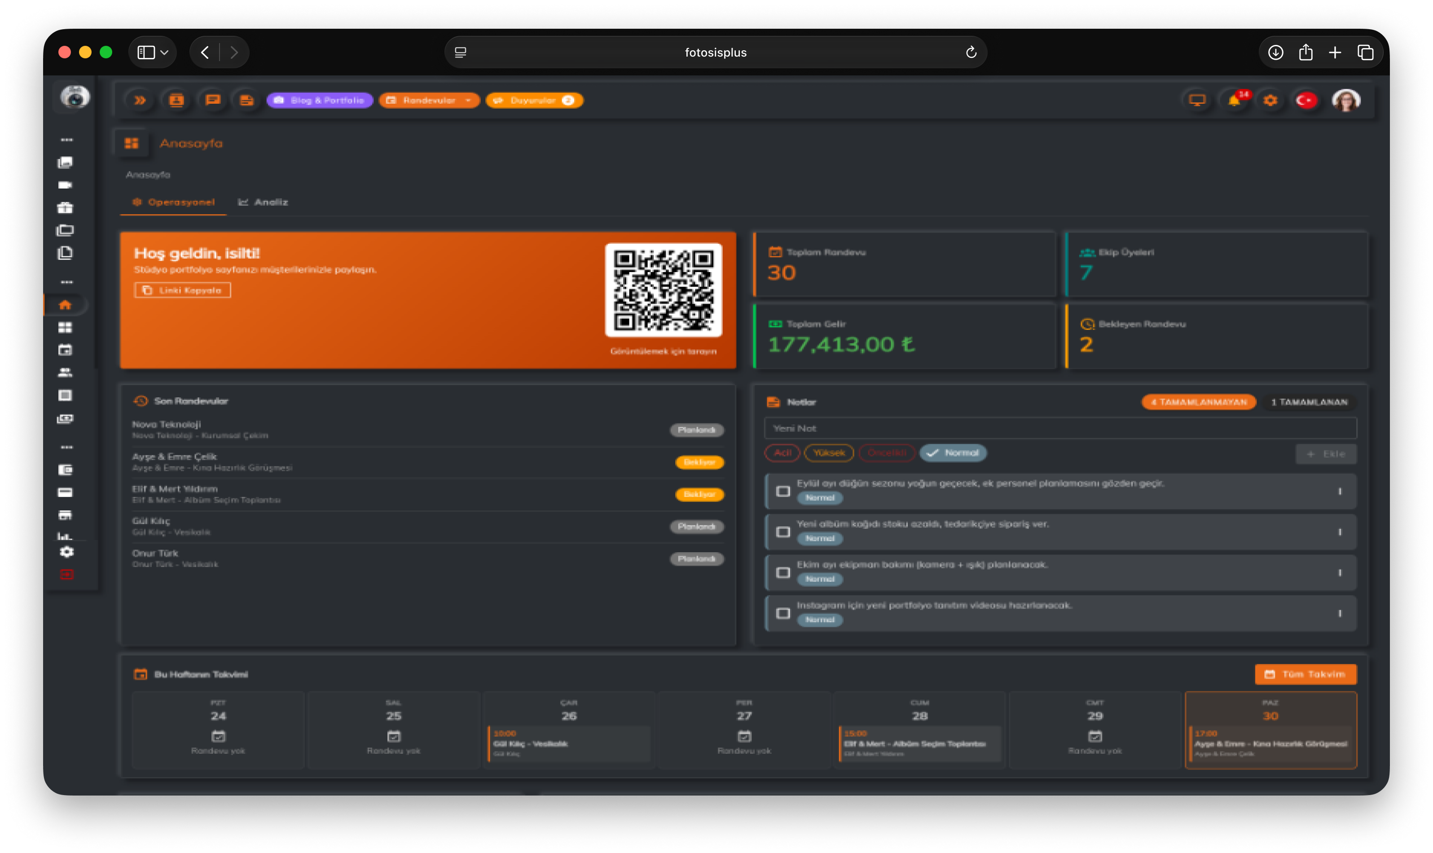The height and width of the screenshot is (853, 1433).
Task: Change language via Turkish flag icon
Action: click(1306, 101)
